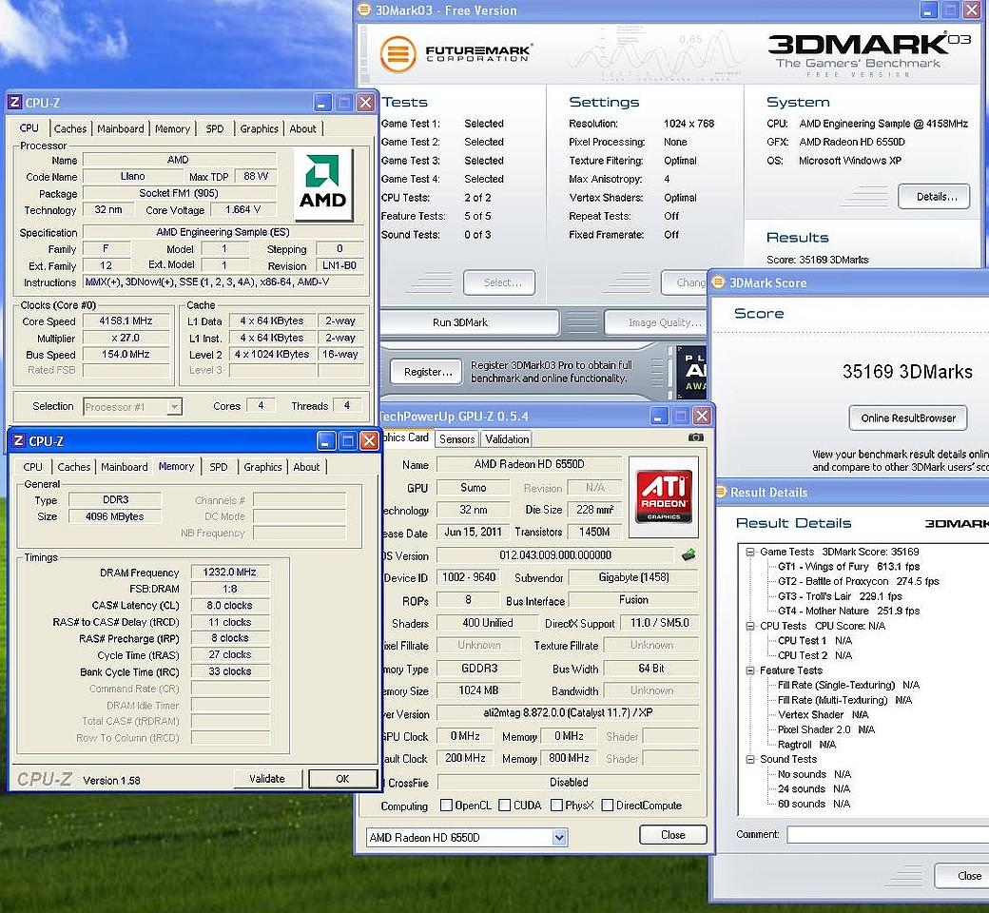
Task: Click the Core Speed value 4158.1 MHz
Action: [126, 321]
